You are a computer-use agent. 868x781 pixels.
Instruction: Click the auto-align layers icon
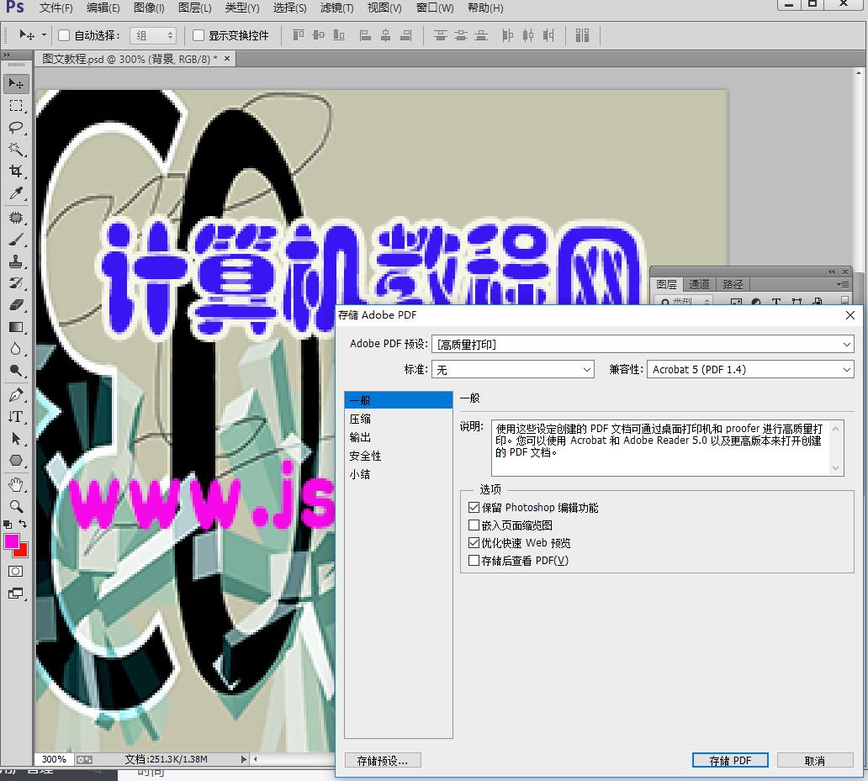582,35
